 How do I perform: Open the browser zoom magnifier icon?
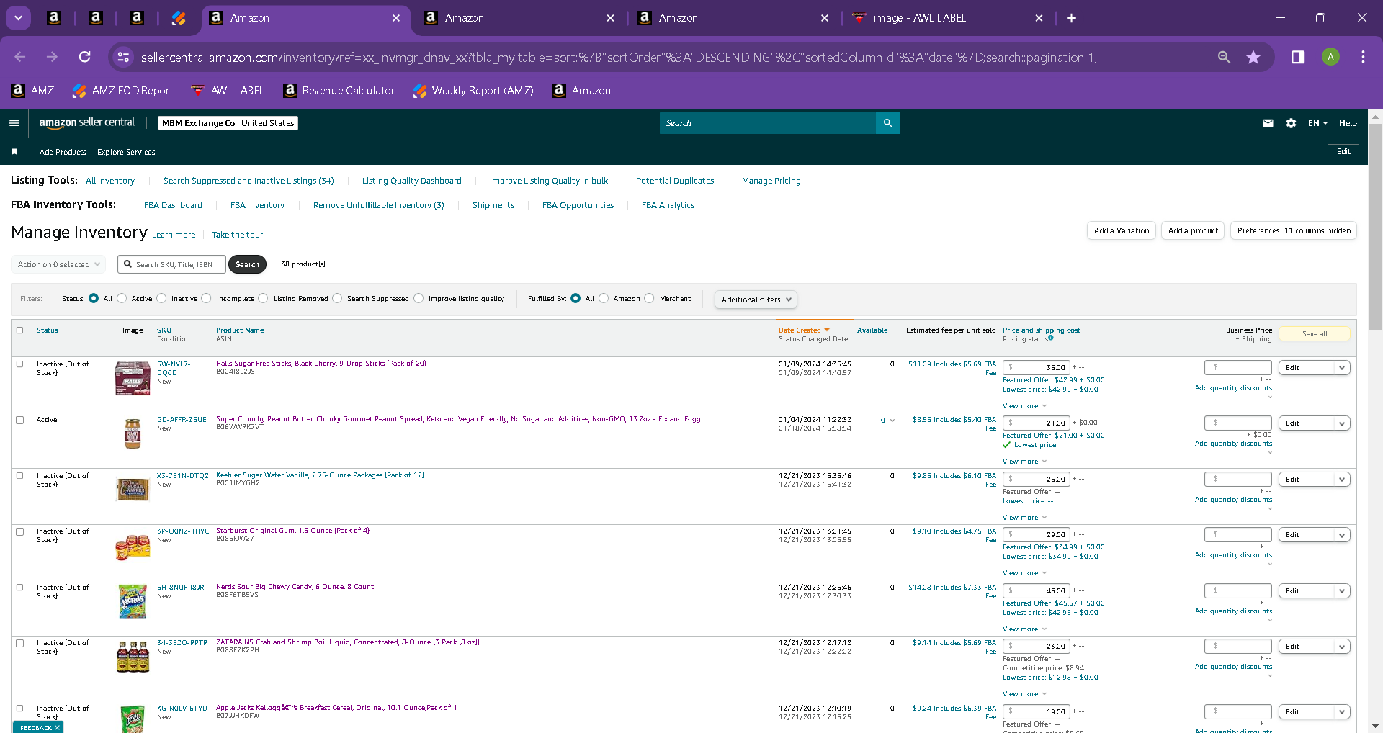click(1224, 57)
